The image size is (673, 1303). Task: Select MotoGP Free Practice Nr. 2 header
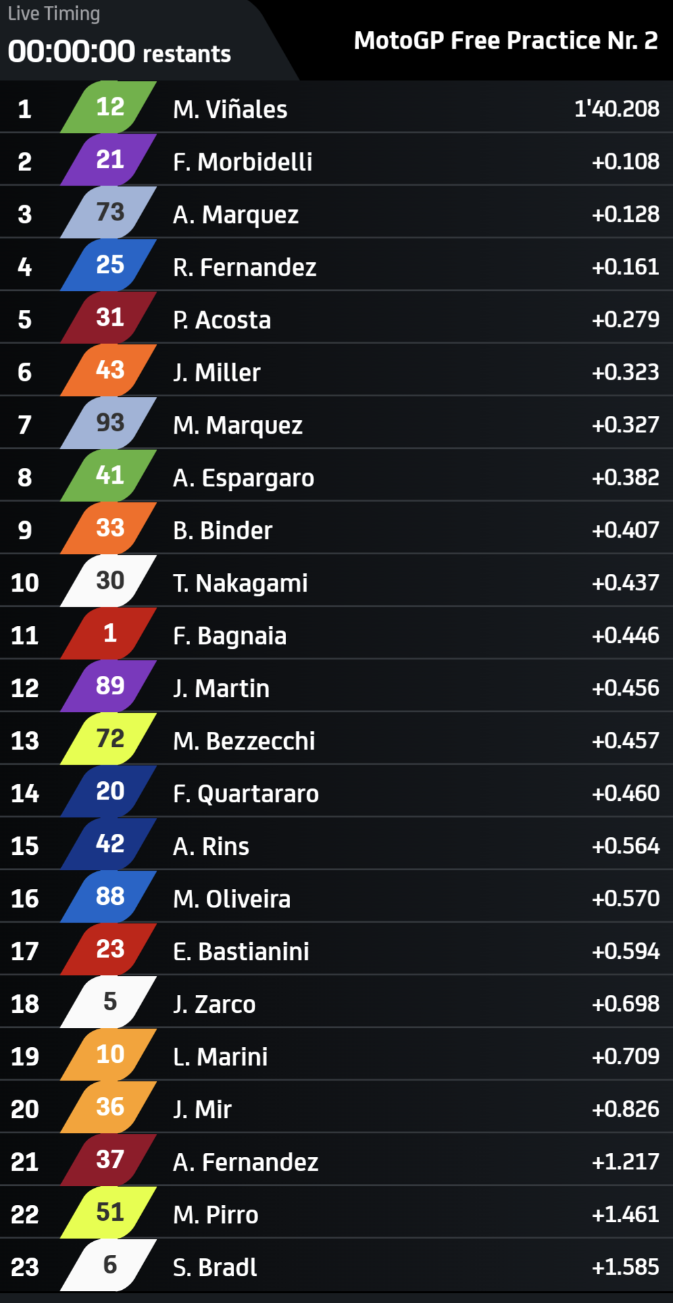pyautogui.click(x=506, y=41)
